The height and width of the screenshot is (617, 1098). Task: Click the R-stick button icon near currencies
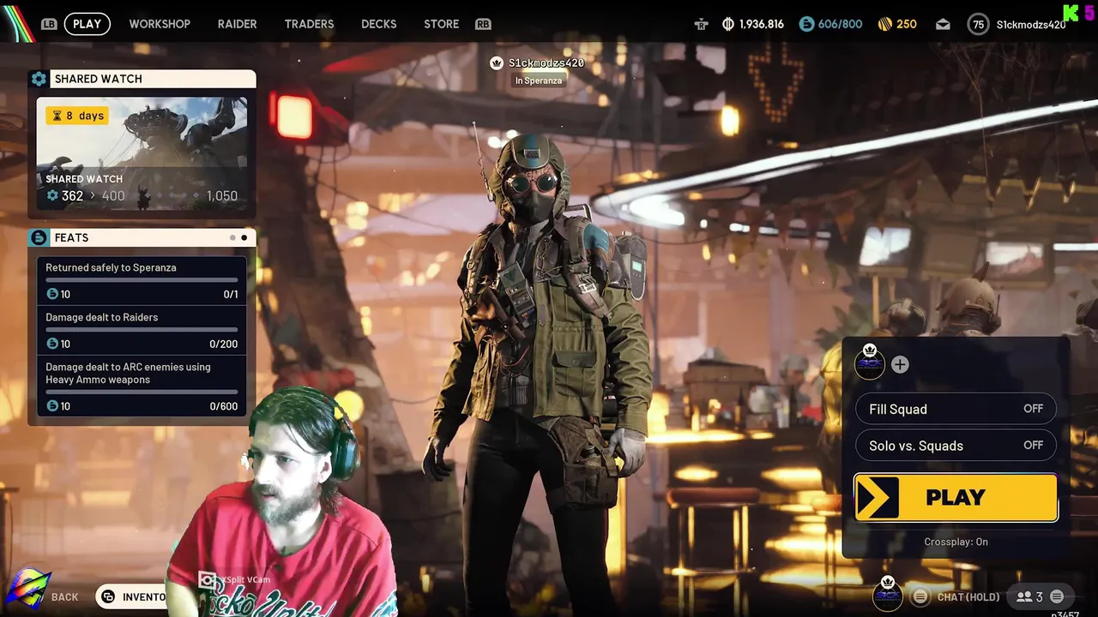702,24
